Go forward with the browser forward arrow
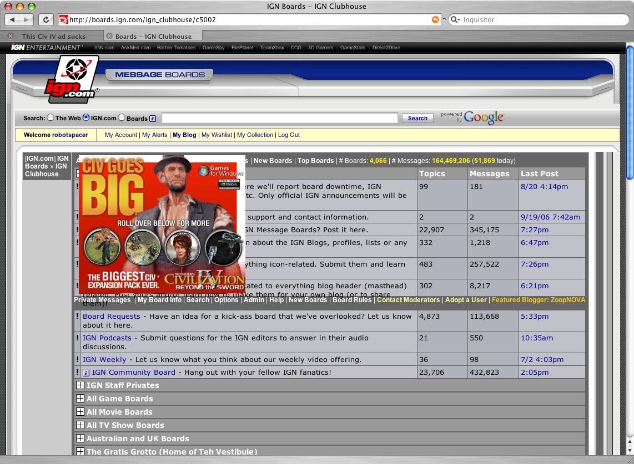Viewport: 634px width, 464px height. 26,19
